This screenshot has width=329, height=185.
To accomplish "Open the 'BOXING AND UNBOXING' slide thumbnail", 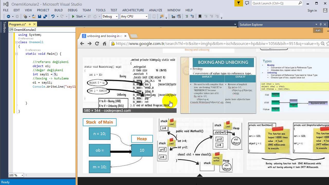I will (218, 85).
